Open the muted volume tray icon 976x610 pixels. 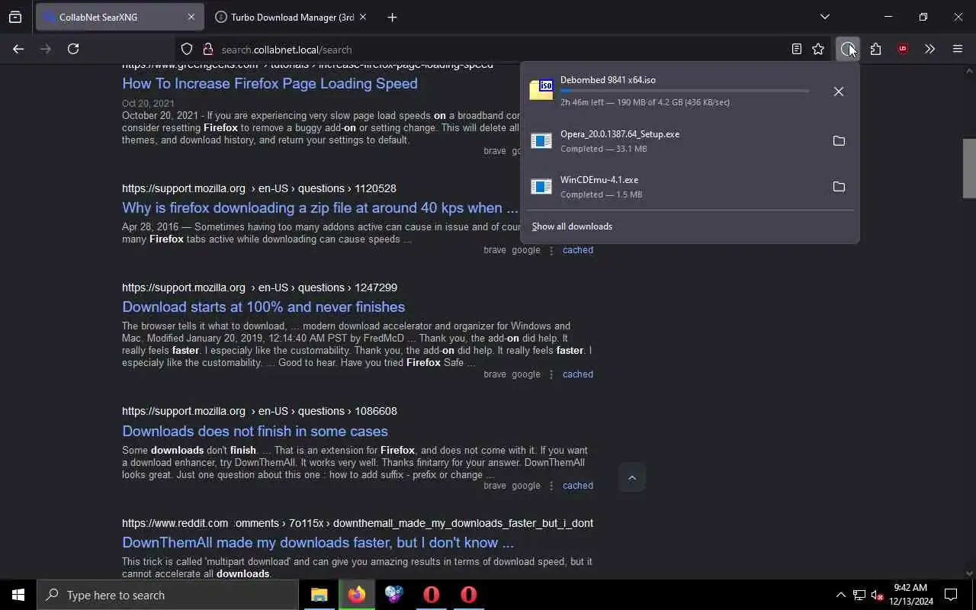click(877, 595)
